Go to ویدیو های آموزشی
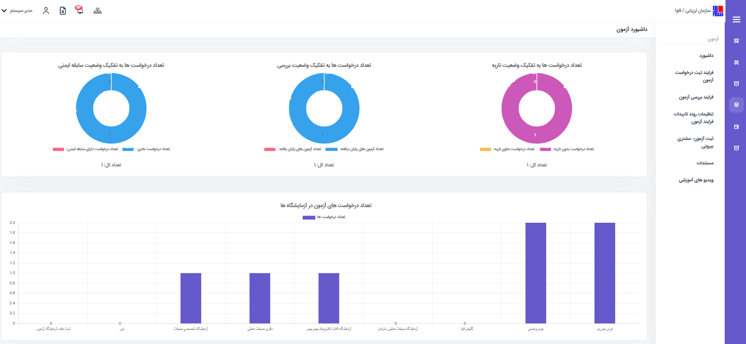The image size is (746, 344). pos(696,180)
